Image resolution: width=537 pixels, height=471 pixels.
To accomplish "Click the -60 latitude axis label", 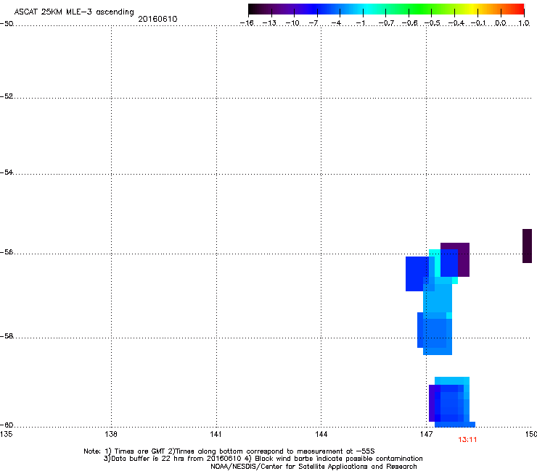I will point(7,425).
